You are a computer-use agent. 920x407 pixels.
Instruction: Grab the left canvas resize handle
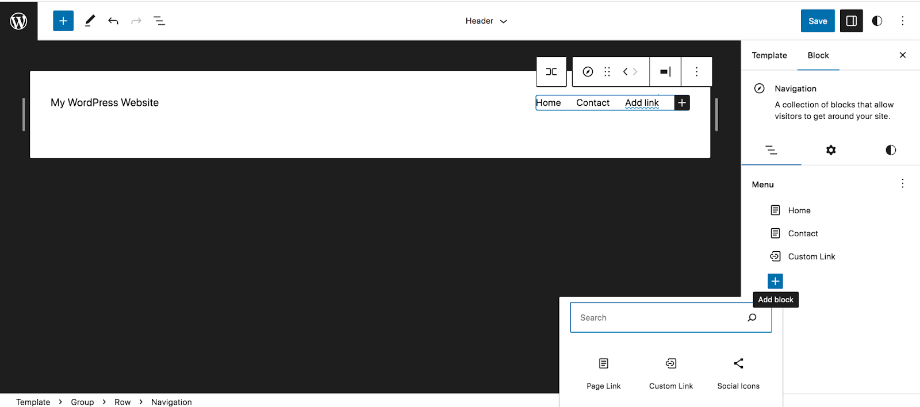coord(24,114)
